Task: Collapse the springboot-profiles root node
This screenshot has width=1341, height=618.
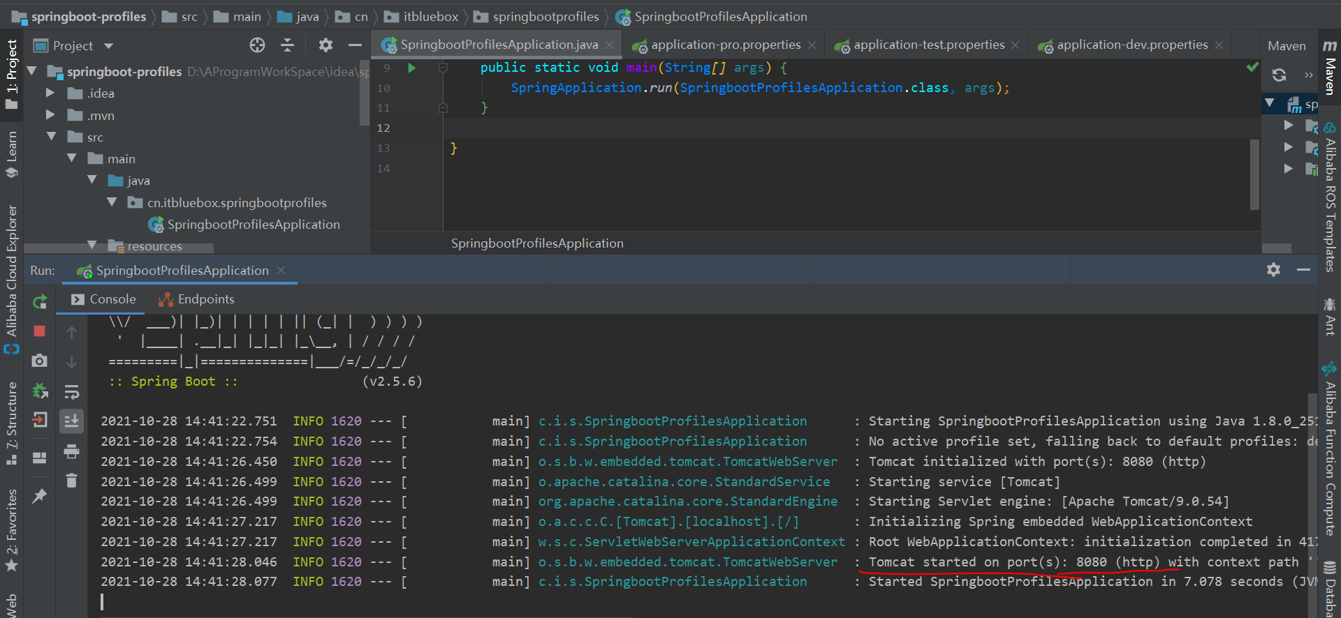Action: pos(31,71)
